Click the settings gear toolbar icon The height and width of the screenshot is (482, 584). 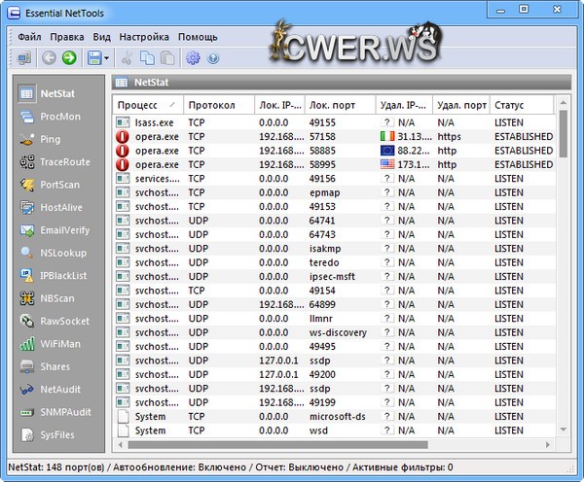tap(193, 58)
